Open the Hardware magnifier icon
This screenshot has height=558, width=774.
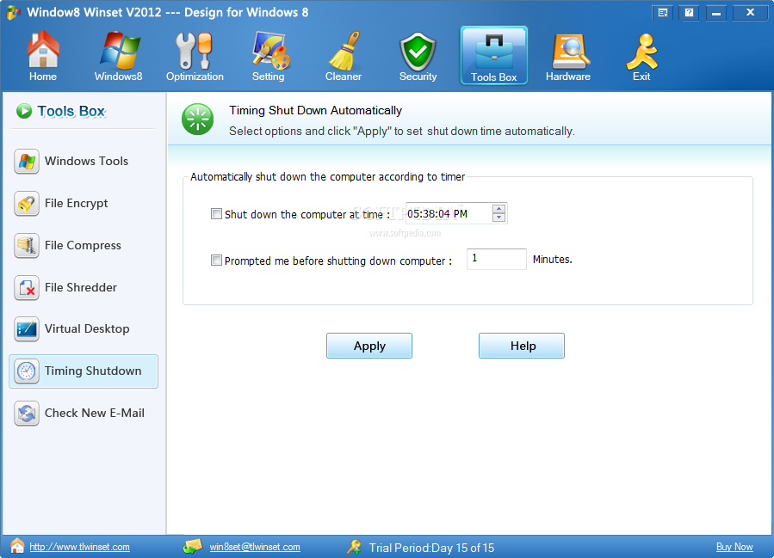click(x=571, y=51)
